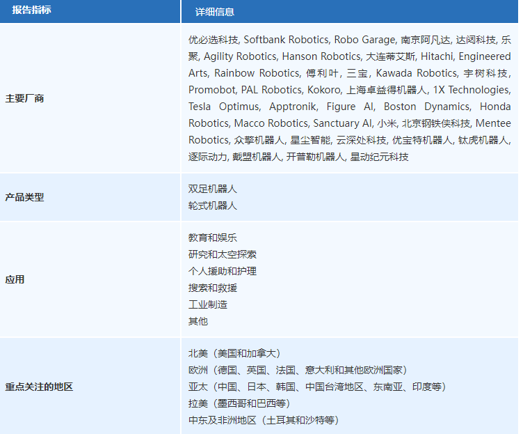Click the 工业制造 application line

point(207,304)
